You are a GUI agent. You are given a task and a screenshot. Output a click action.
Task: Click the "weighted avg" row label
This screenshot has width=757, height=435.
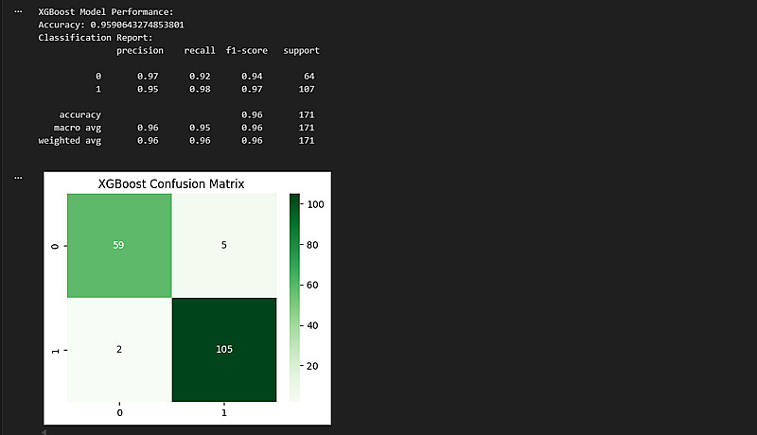pos(70,141)
